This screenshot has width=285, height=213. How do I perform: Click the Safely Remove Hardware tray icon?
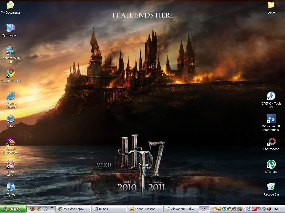[264, 209]
